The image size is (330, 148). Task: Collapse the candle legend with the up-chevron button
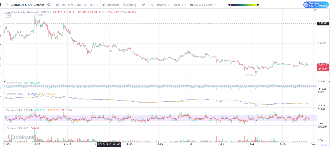click(x=8, y=15)
